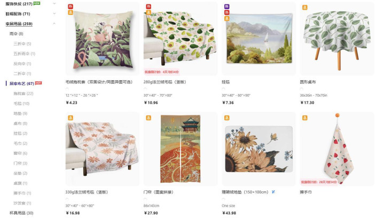Click the Amazon badge on door curtain
Screen dimensions: 384x218
pyautogui.click(x=148, y=118)
